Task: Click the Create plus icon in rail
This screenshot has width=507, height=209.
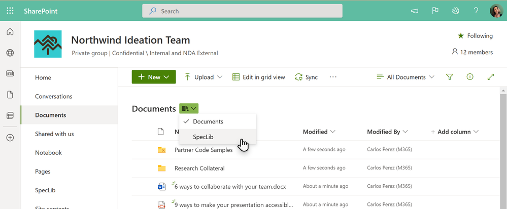Action: tap(10, 138)
